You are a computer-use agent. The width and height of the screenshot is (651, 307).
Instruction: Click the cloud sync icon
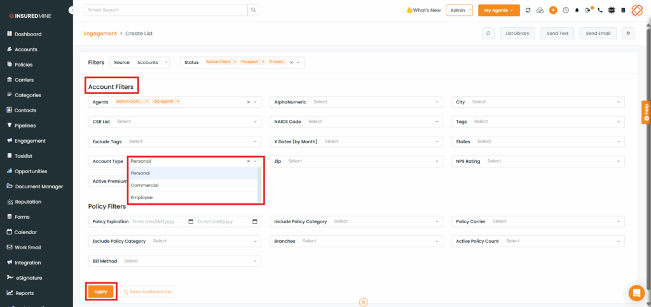click(x=540, y=10)
